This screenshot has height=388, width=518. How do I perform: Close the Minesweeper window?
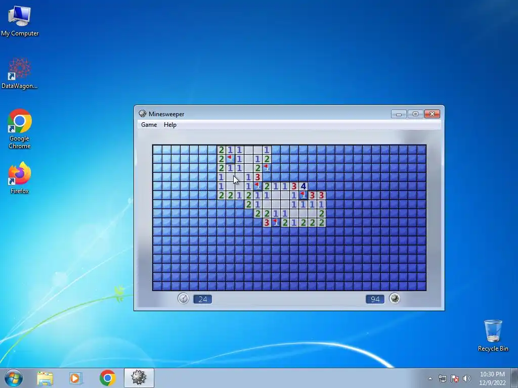coord(432,114)
